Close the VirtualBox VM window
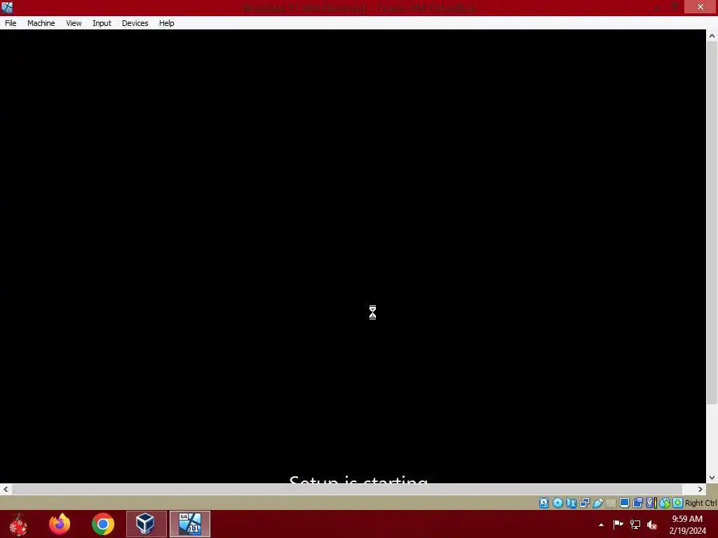This screenshot has height=538, width=718. [700, 6]
